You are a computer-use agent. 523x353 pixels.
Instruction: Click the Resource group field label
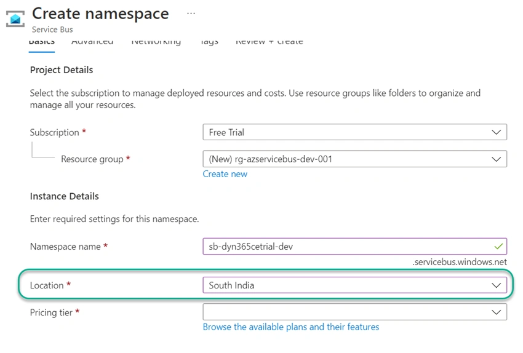click(92, 159)
